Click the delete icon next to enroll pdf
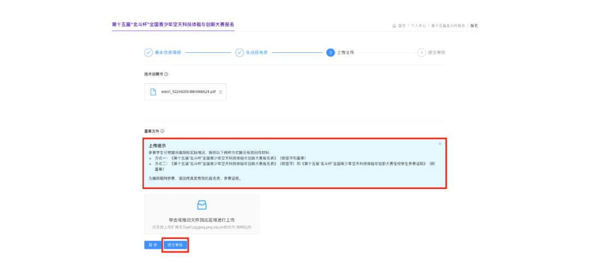Viewport: 589px width, 276px height. pyautogui.click(x=220, y=92)
